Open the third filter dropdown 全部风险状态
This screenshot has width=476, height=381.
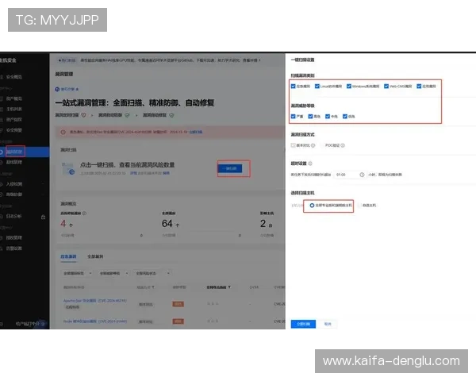[x=152, y=273]
